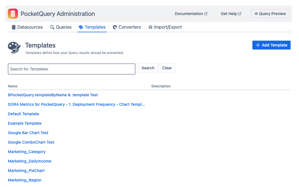Switch to the Import/Export tab
Viewport: 299px width, 187px height.
click(x=168, y=27)
